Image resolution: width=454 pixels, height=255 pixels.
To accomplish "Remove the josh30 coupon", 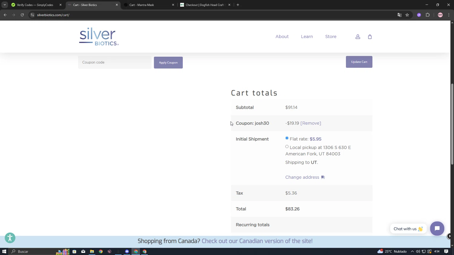I will (x=311, y=123).
